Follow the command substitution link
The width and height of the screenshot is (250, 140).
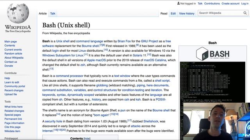pos(57,90)
